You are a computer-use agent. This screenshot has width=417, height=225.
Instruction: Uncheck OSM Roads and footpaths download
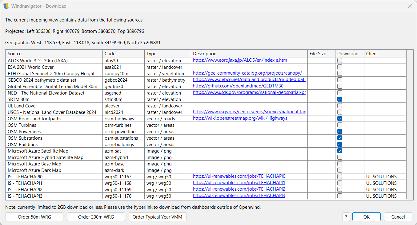coord(340,118)
